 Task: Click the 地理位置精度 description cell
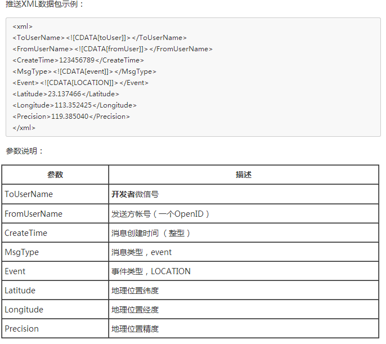coord(135,329)
